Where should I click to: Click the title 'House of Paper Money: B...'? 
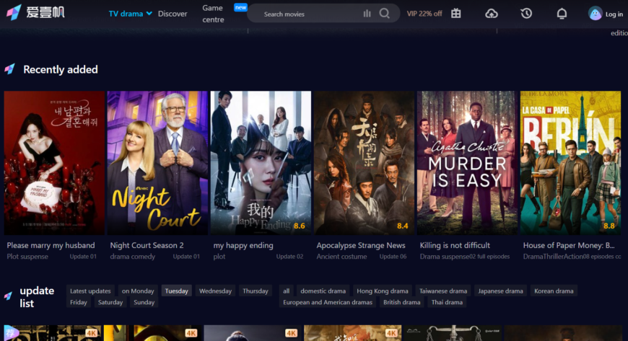(569, 245)
